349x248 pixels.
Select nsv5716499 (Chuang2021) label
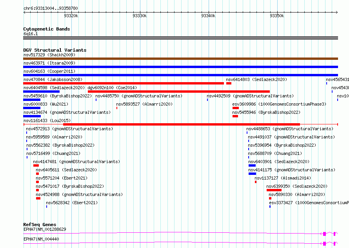(x=53, y=153)
